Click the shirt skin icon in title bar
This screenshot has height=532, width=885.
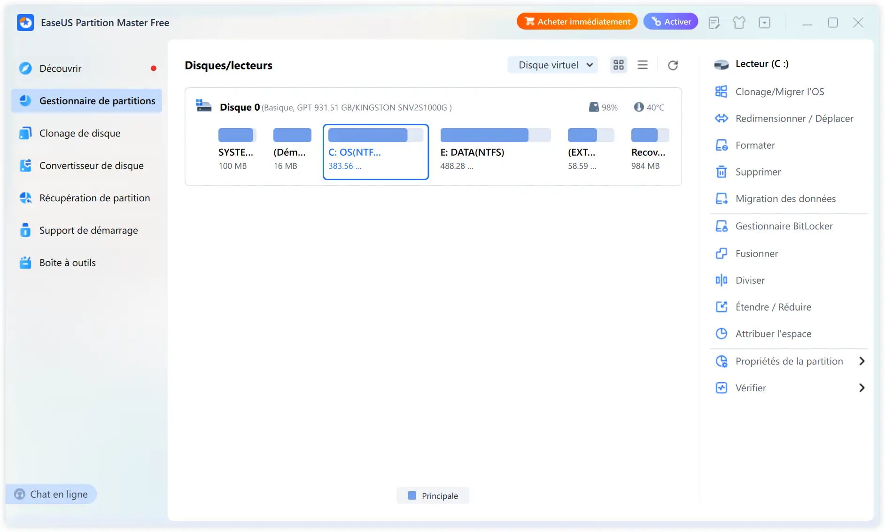[739, 23]
